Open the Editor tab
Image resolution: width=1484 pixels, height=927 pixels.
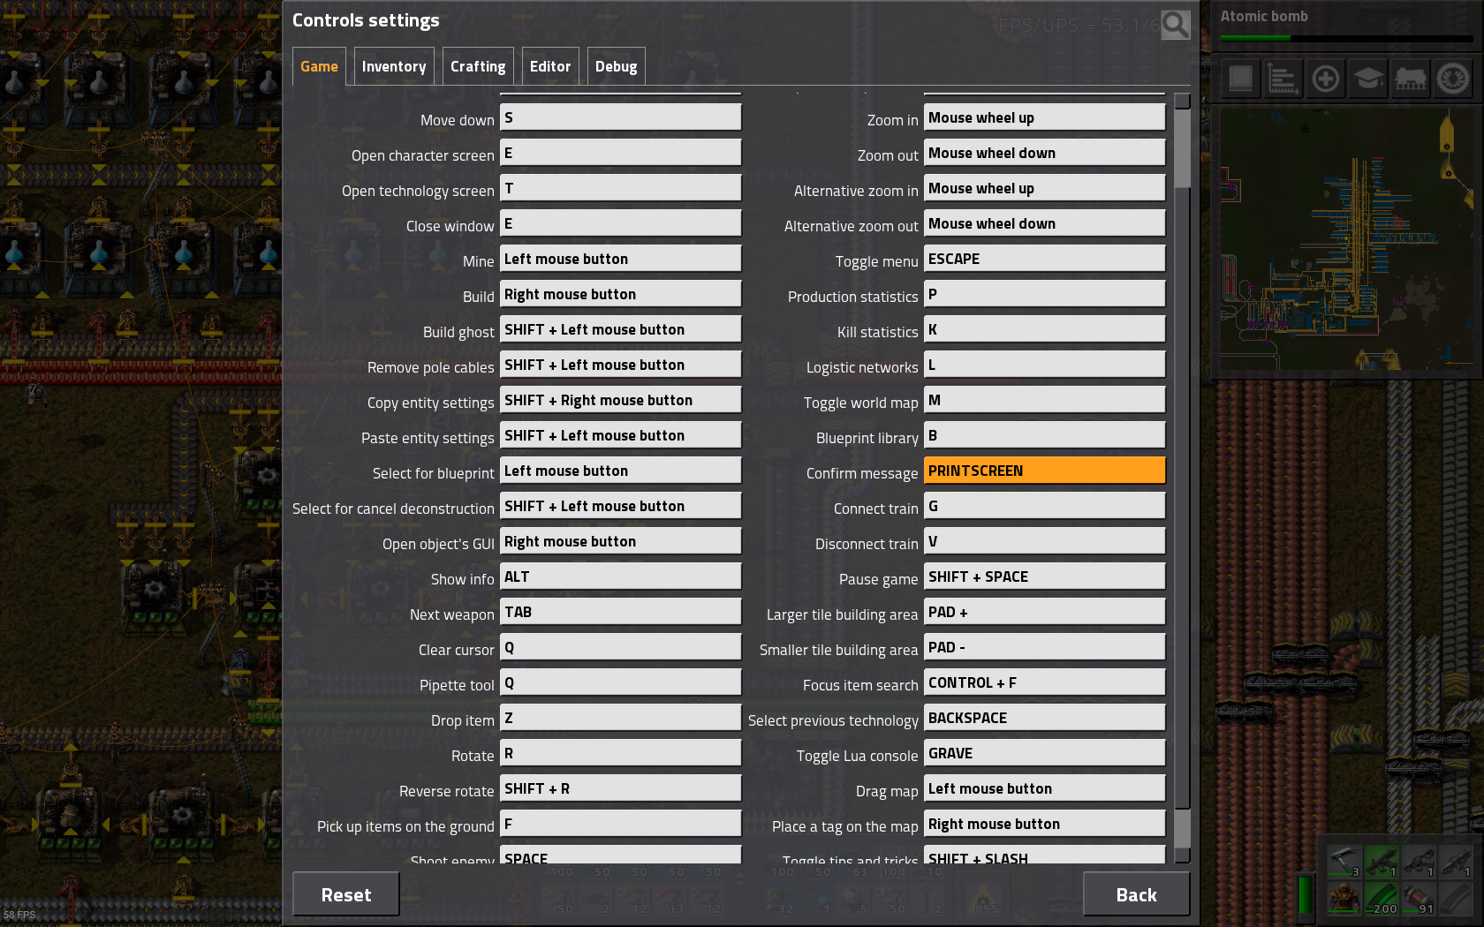point(550,66)
